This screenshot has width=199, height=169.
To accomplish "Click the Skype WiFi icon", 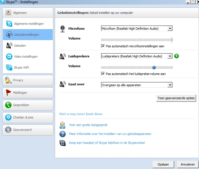I will tap(9, 67).
